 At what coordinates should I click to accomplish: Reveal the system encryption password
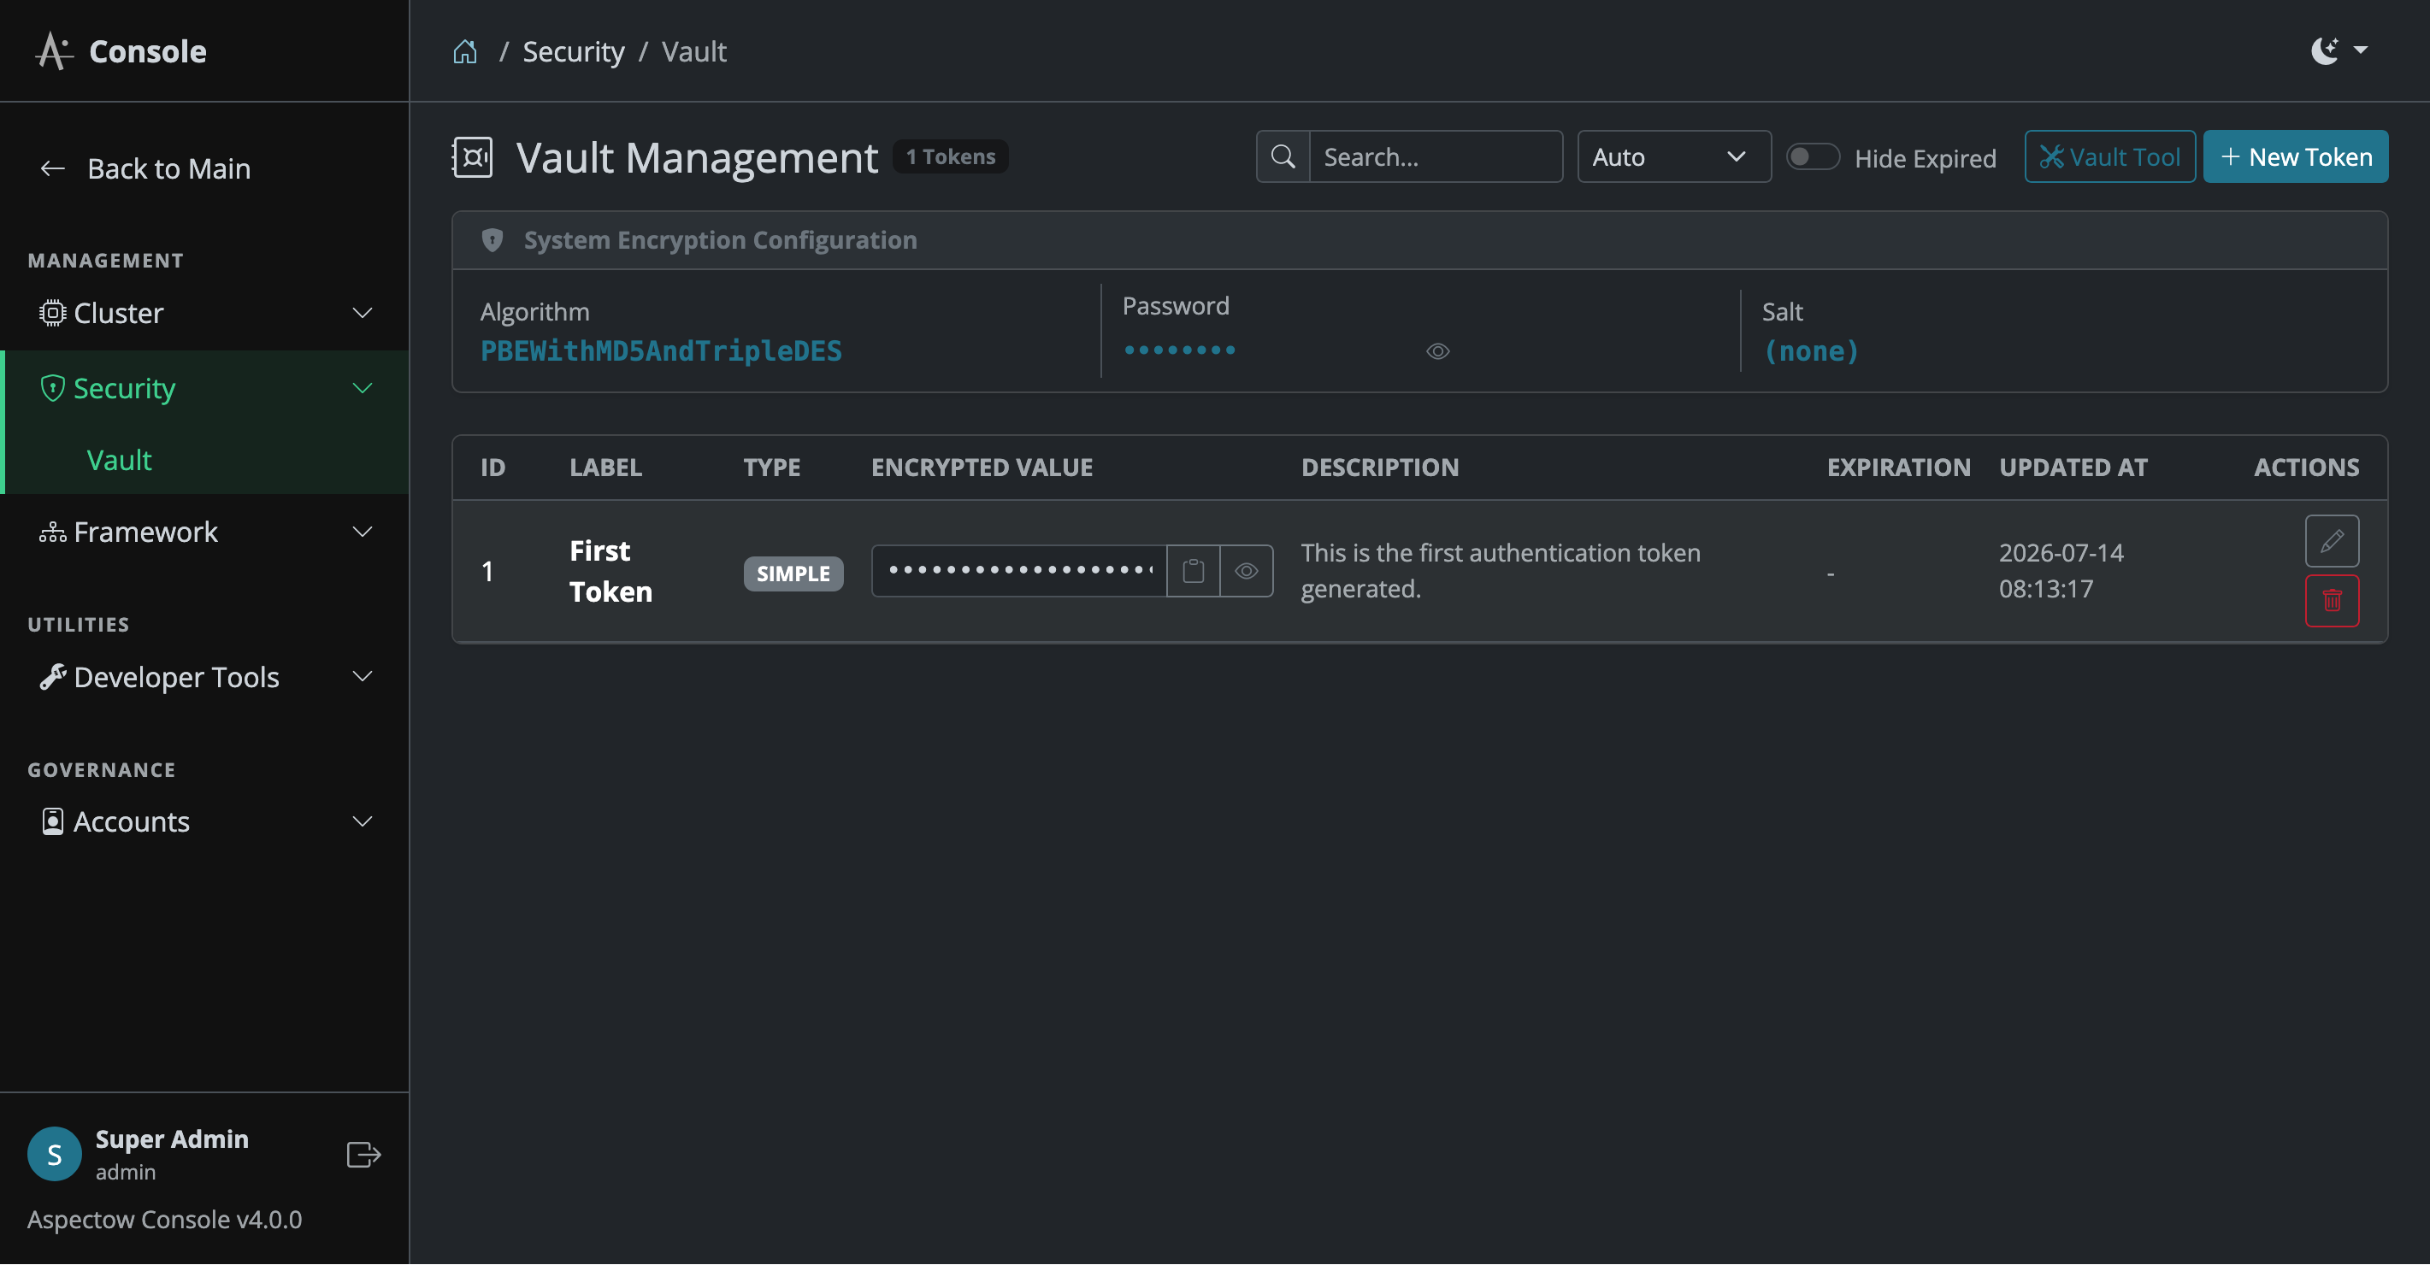pyautogui.click(x=1437, y=352)
